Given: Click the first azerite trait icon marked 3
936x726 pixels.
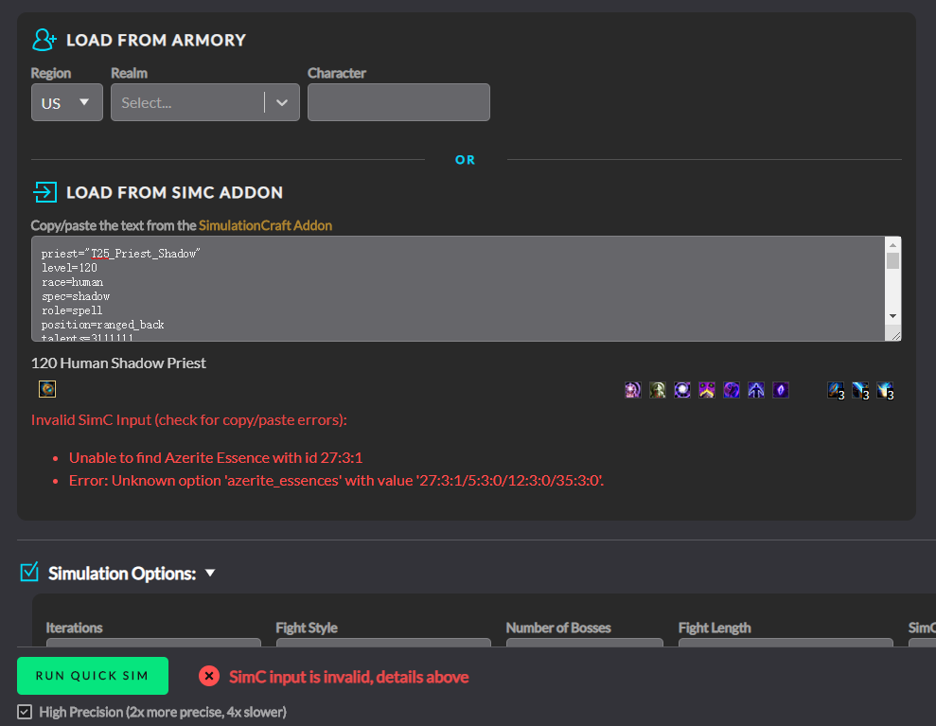Looking at the screenshot, I should 836,390.
